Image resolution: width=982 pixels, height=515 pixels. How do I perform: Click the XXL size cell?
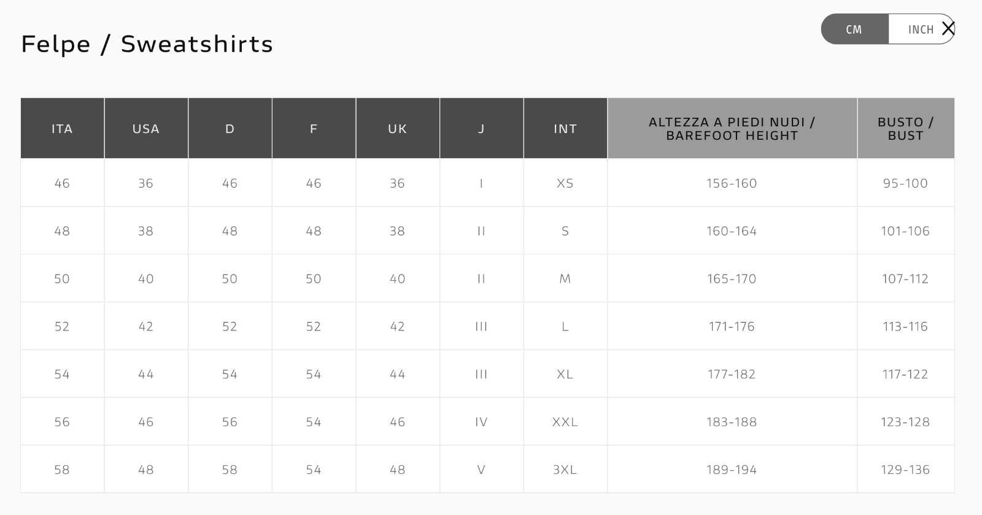[x=565, y=422]
